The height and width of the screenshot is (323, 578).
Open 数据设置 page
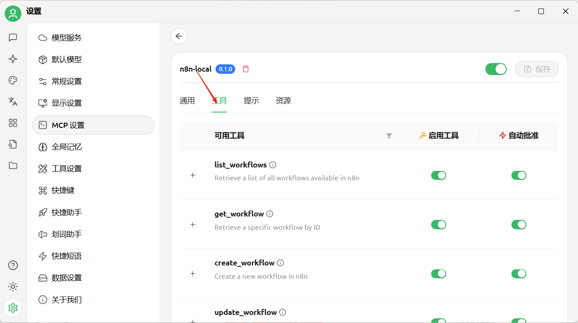[x=93, y=278]
